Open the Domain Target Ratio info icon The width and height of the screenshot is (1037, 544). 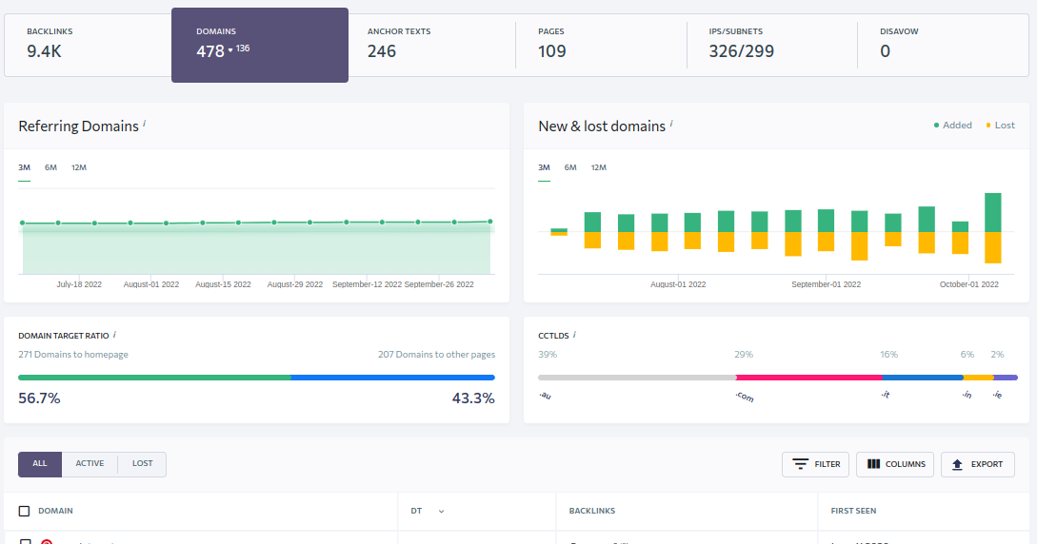tap(114, 334)
